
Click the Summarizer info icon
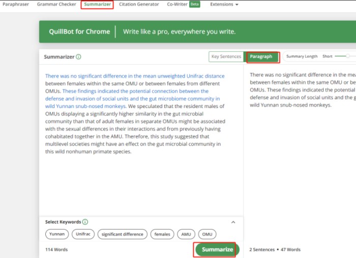78,57
